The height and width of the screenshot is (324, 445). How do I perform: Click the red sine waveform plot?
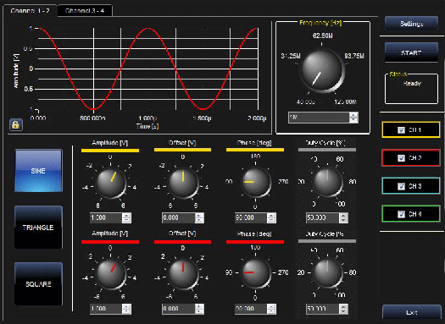tap(148, 69)
